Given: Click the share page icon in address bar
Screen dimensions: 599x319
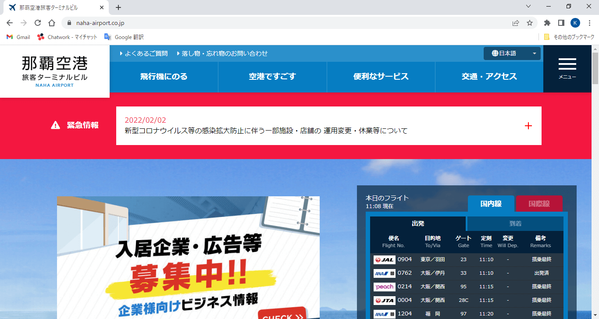Looking at the screenshot, I should [x=516, y=23].
